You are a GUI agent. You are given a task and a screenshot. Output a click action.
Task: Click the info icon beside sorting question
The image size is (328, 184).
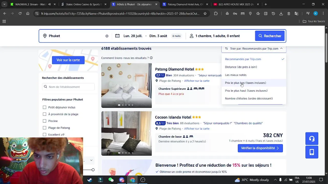tap(151, 58)
